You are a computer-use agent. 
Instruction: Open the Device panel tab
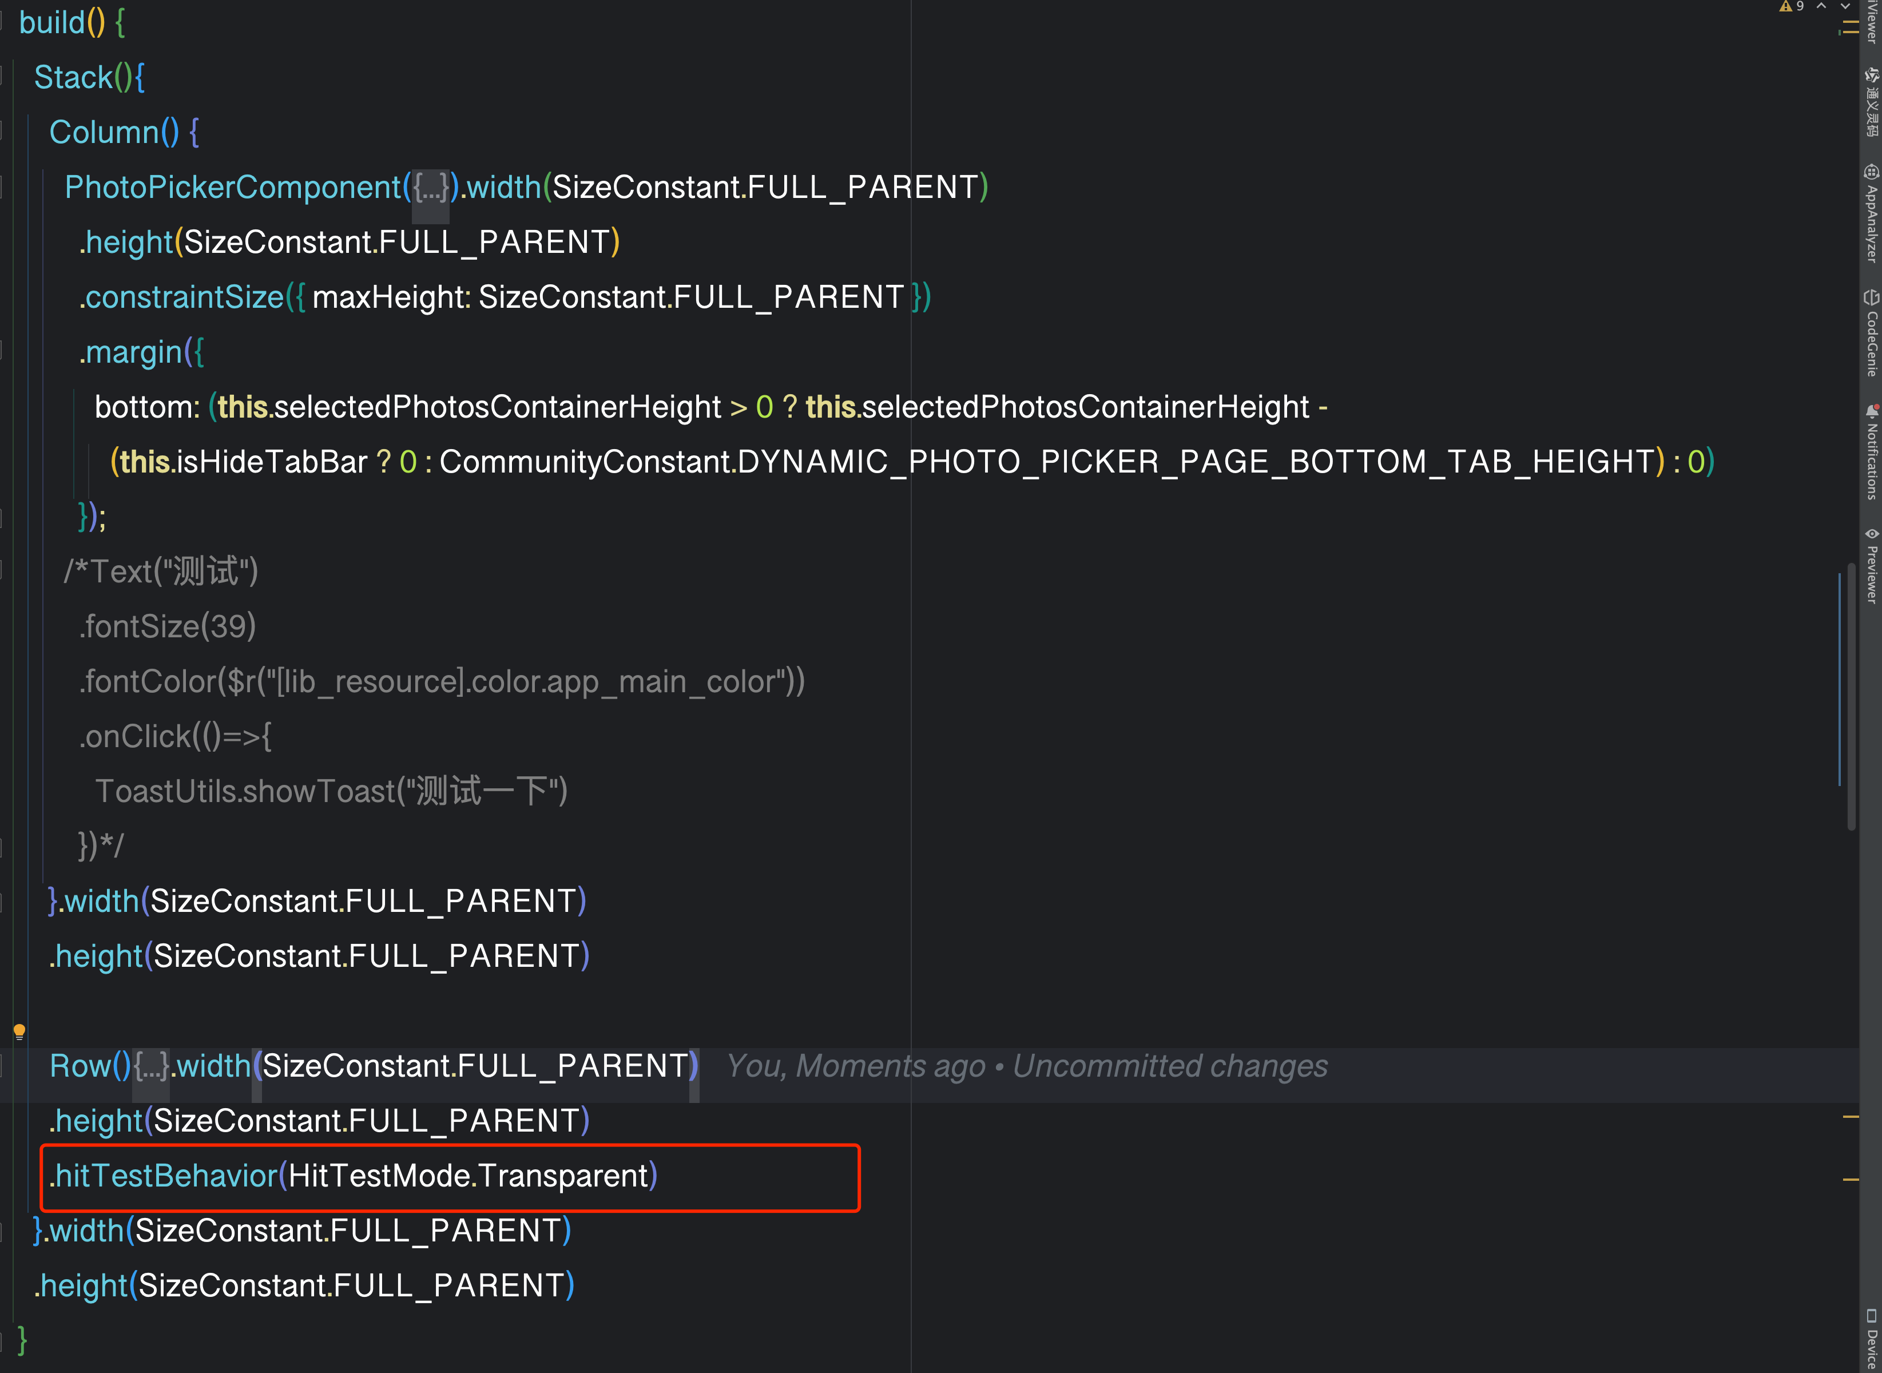pos(1871,1340)
